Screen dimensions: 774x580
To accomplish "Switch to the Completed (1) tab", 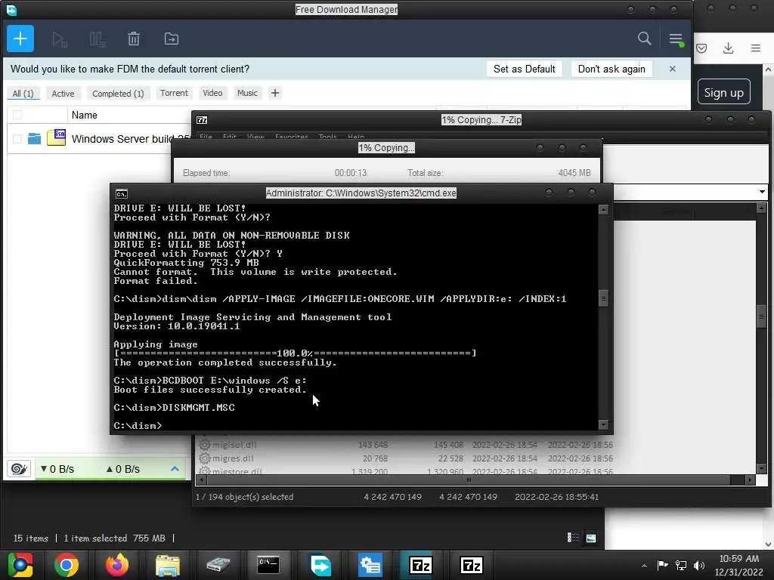I will click(118, 93).
